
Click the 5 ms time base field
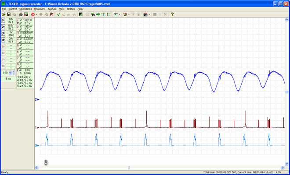point(8,79)
